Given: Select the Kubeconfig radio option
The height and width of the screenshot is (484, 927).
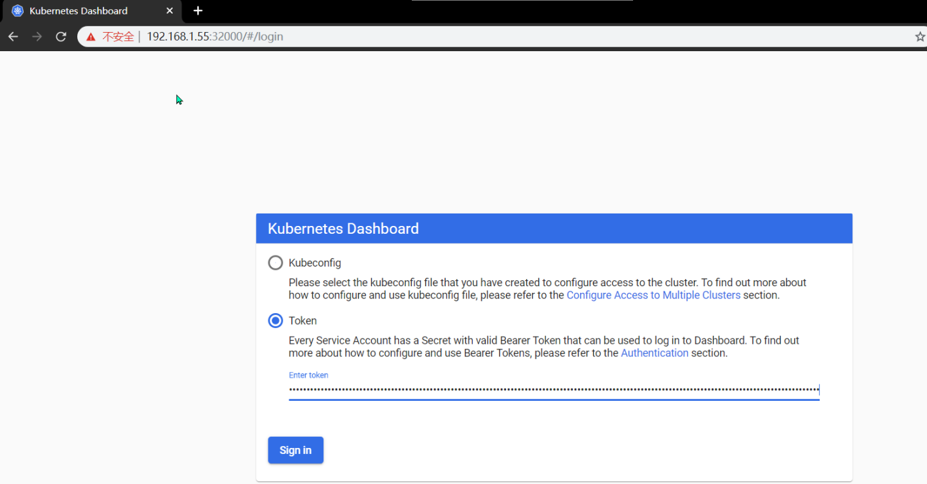Looking at the screenshot, I should [x=276, y=263].
